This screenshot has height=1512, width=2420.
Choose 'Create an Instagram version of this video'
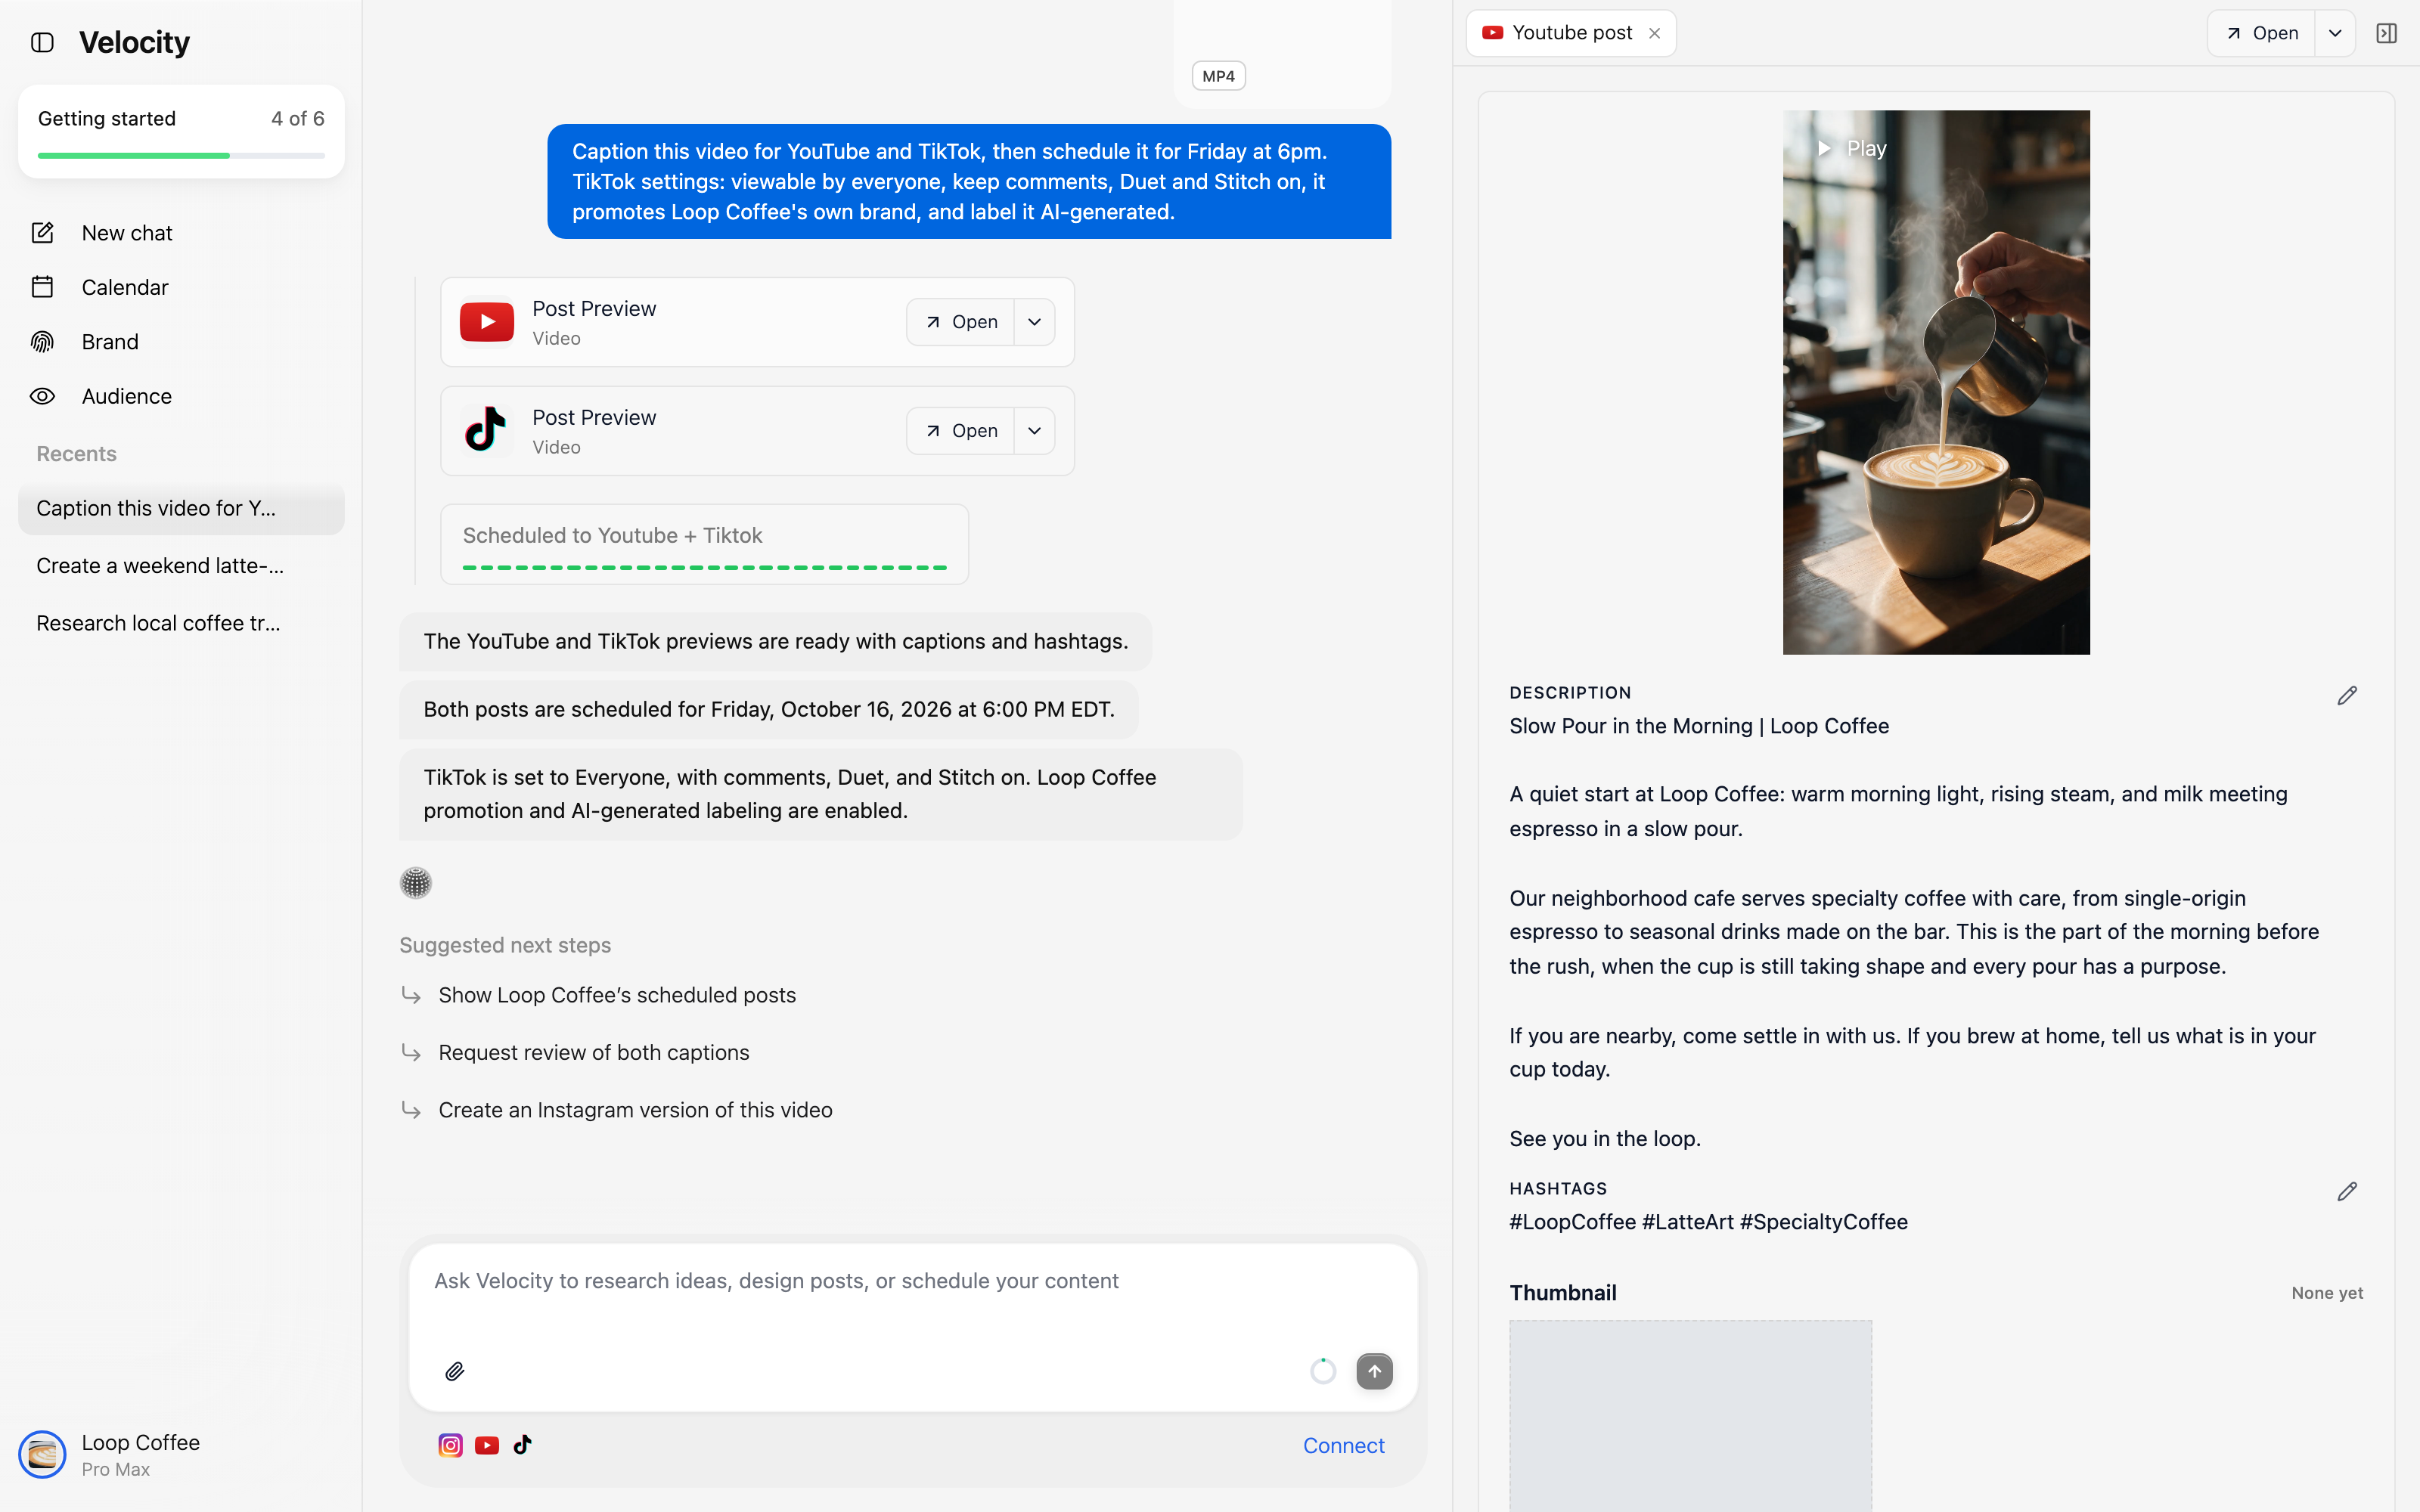[635, 1110]
